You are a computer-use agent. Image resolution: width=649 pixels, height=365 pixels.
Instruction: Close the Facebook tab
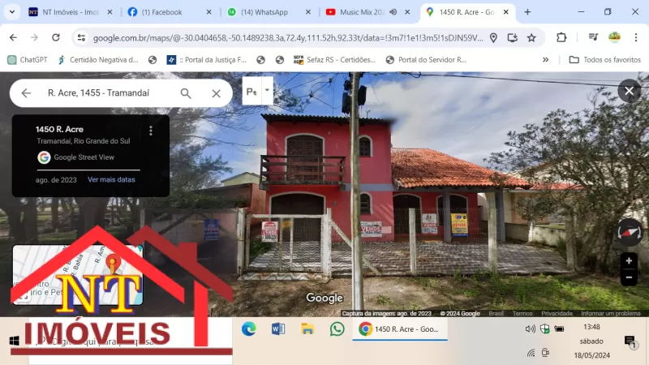[x=208, y=12]
